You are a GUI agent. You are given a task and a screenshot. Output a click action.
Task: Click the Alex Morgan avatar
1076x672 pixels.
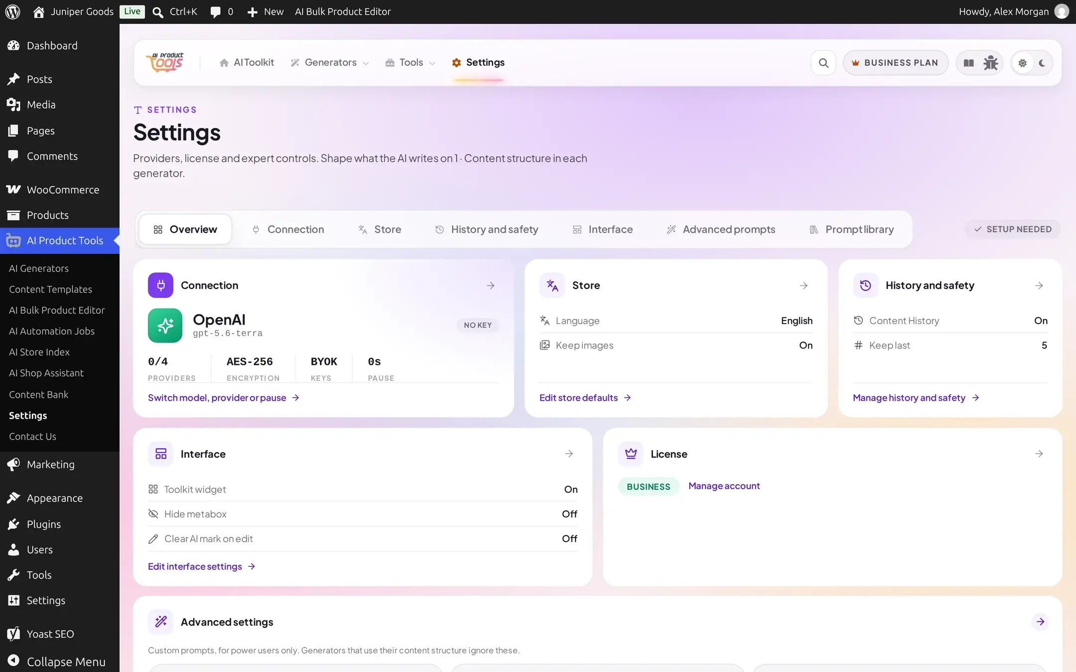(1062, 11)
